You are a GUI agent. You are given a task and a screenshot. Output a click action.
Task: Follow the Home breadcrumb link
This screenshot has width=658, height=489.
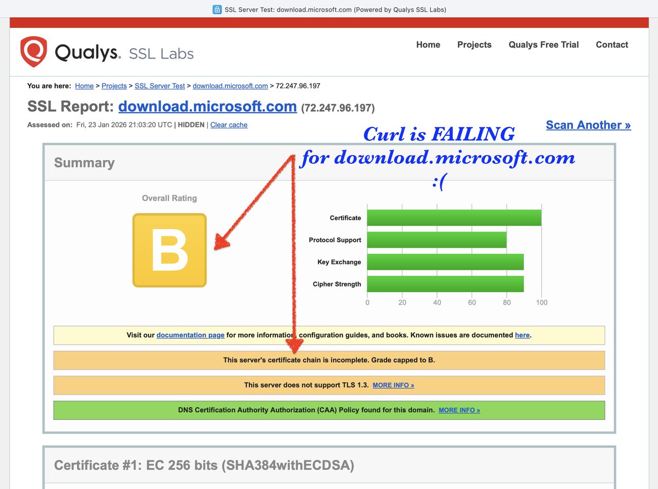click(x=84, y=86)
